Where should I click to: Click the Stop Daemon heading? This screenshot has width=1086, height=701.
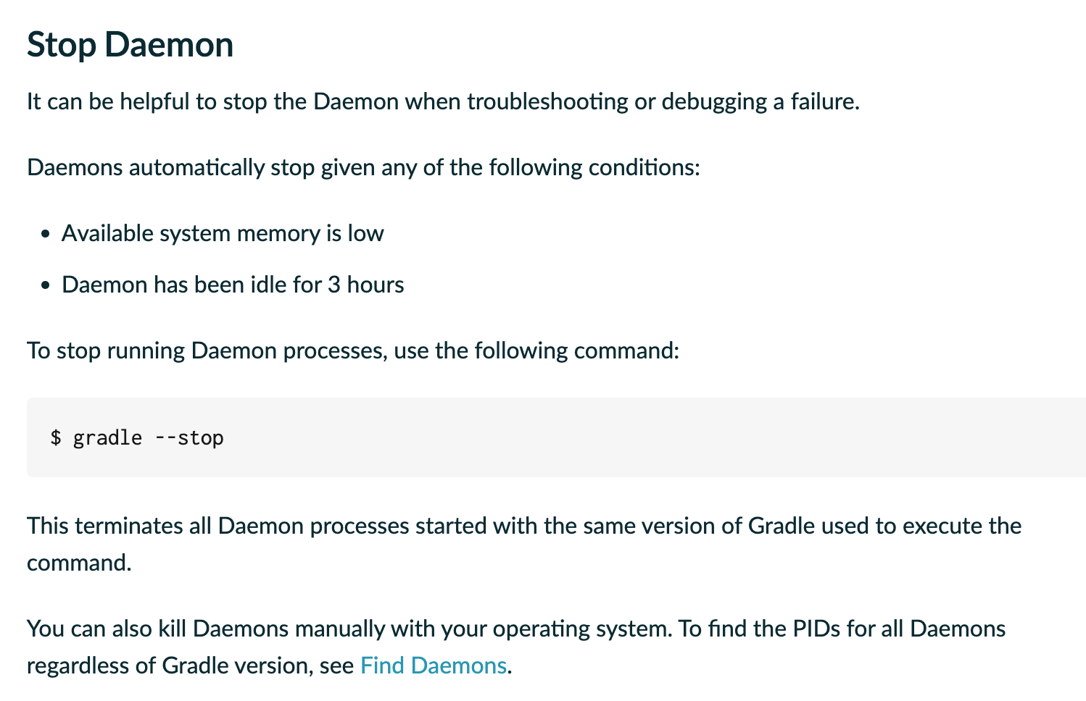[130, 45]
